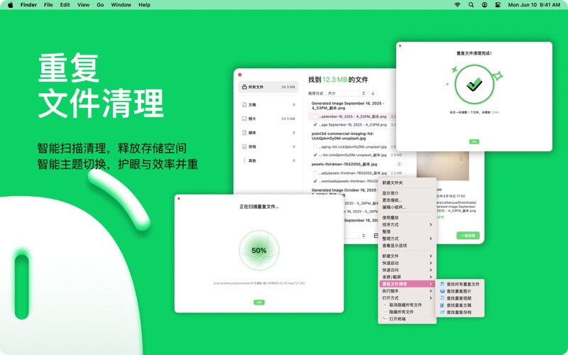
Task: Choose 查找所有重复文件 in submenu
Action: click(x=459, y=284)
